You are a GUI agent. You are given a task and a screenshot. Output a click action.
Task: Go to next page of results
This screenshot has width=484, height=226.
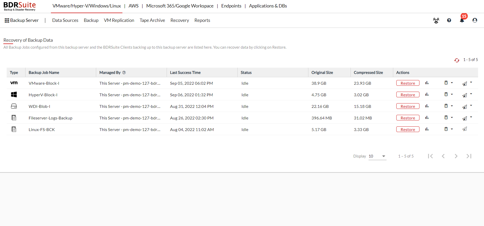(x=456, y=156)
